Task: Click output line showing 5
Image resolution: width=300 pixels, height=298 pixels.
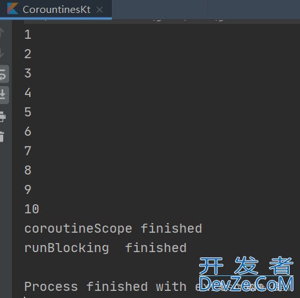Action: pos(28,112)
